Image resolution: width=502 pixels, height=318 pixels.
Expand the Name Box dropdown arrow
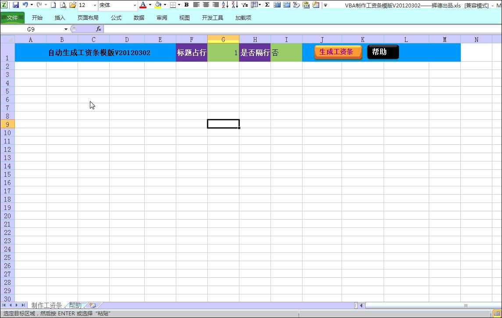click(x=66, y=29)
